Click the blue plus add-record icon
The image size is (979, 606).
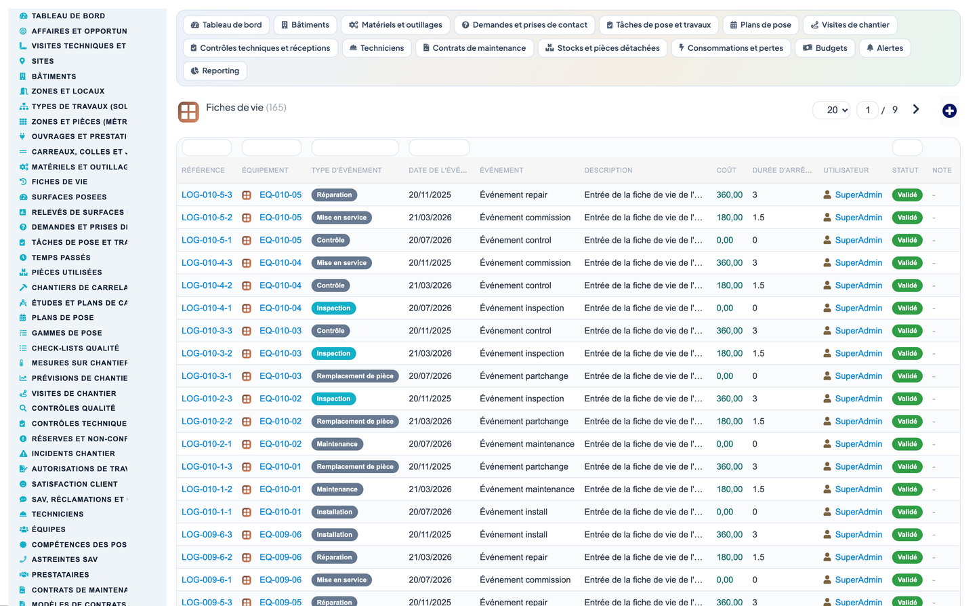(949, 110)
